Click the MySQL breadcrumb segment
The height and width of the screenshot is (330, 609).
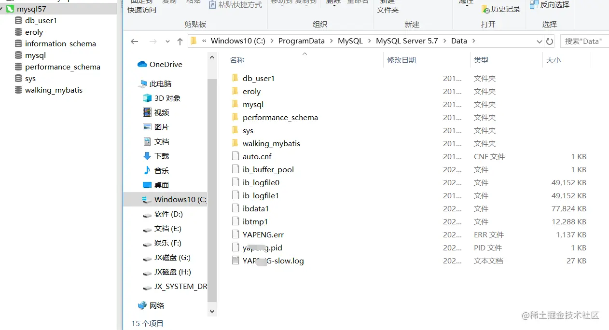[350, 41]
